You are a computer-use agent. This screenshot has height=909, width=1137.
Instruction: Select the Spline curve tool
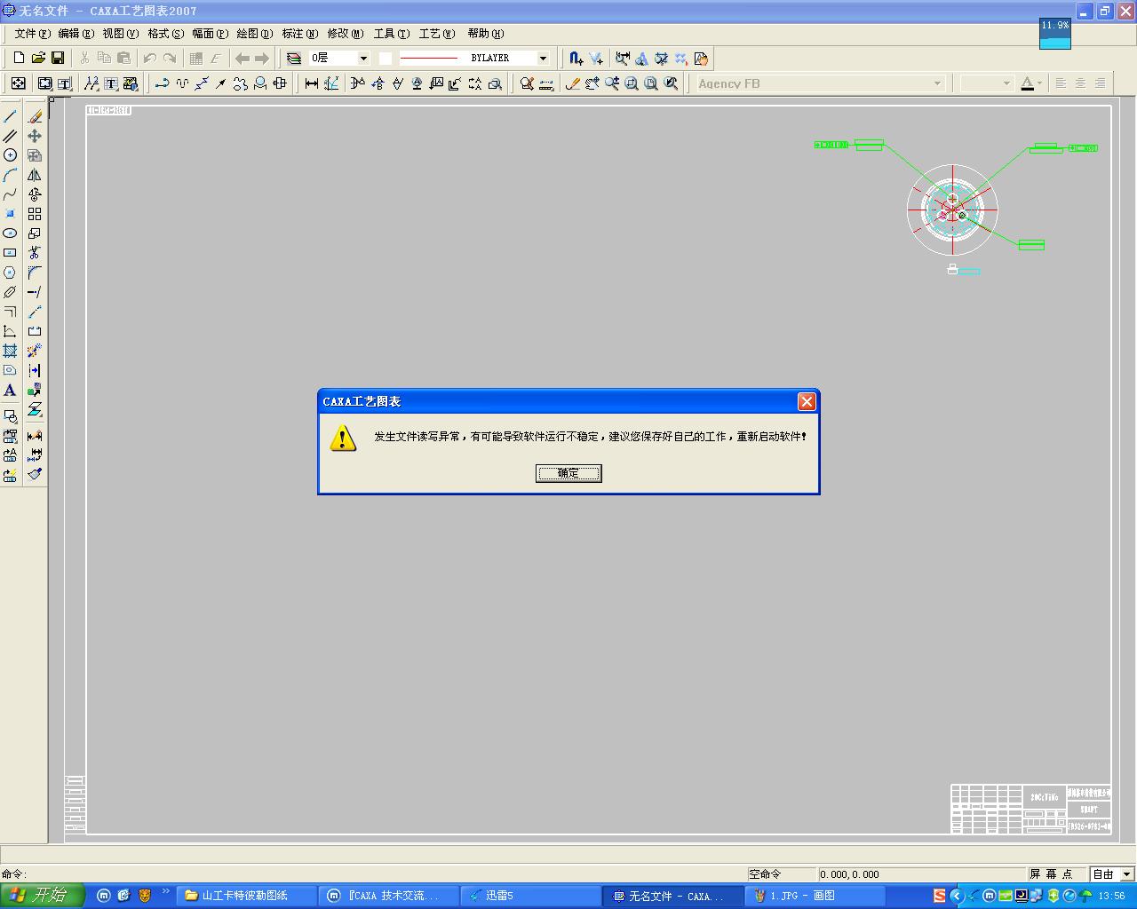(x=10, y=194)
